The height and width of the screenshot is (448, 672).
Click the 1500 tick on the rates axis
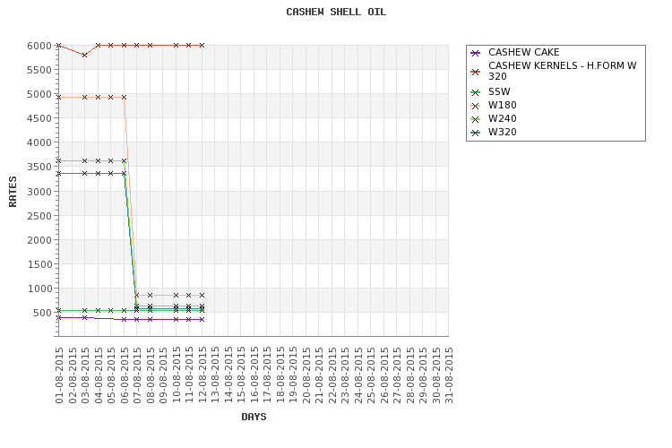39,264
